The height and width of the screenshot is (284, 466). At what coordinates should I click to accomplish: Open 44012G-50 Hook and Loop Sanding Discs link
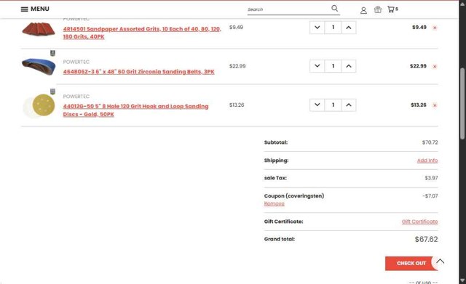point(135,110)
